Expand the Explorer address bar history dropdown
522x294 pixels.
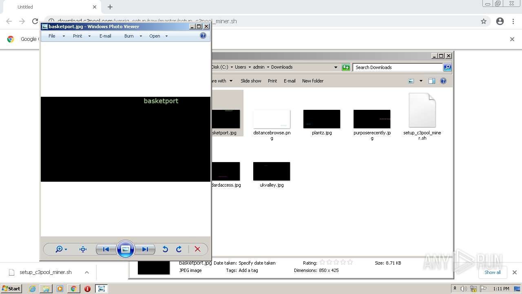coord(336,67)
